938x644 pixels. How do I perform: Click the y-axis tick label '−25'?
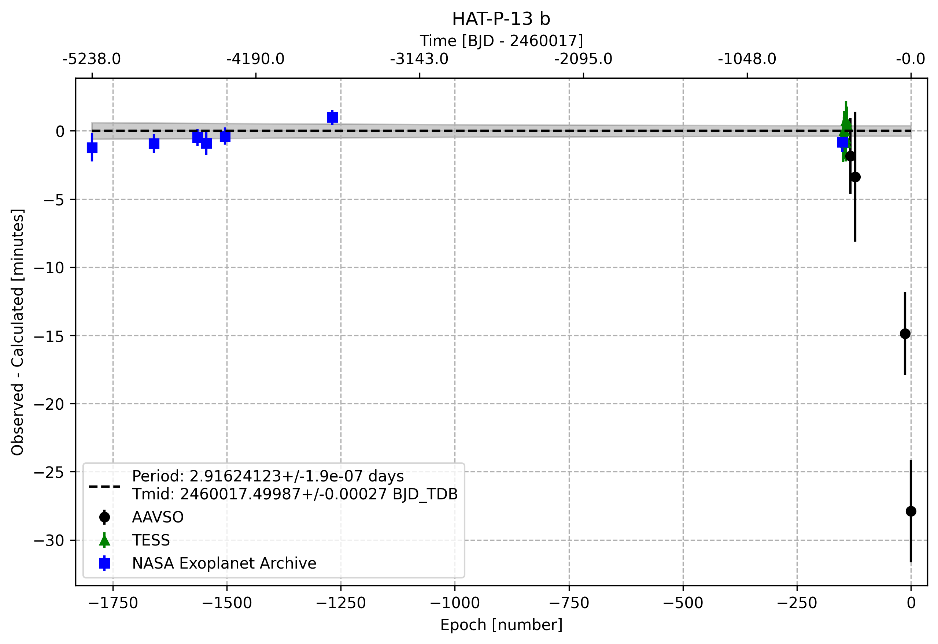point(49,473)
